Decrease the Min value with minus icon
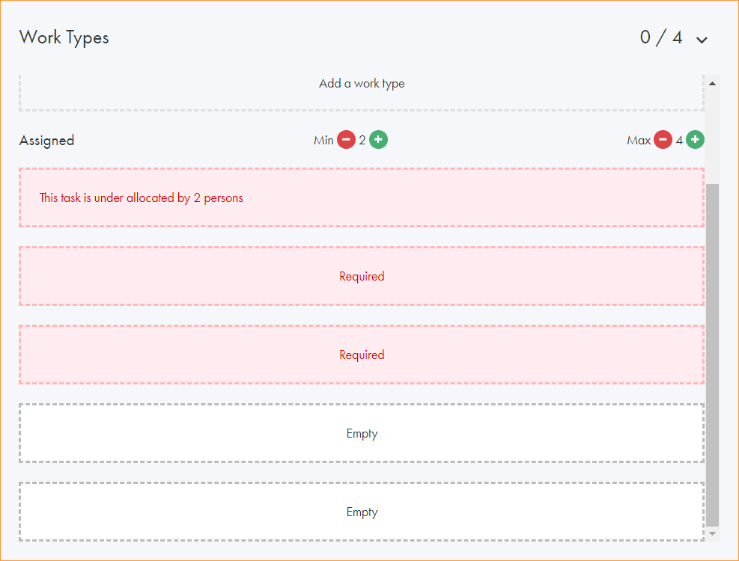This screenshot has height=561, width=739. 346,140
